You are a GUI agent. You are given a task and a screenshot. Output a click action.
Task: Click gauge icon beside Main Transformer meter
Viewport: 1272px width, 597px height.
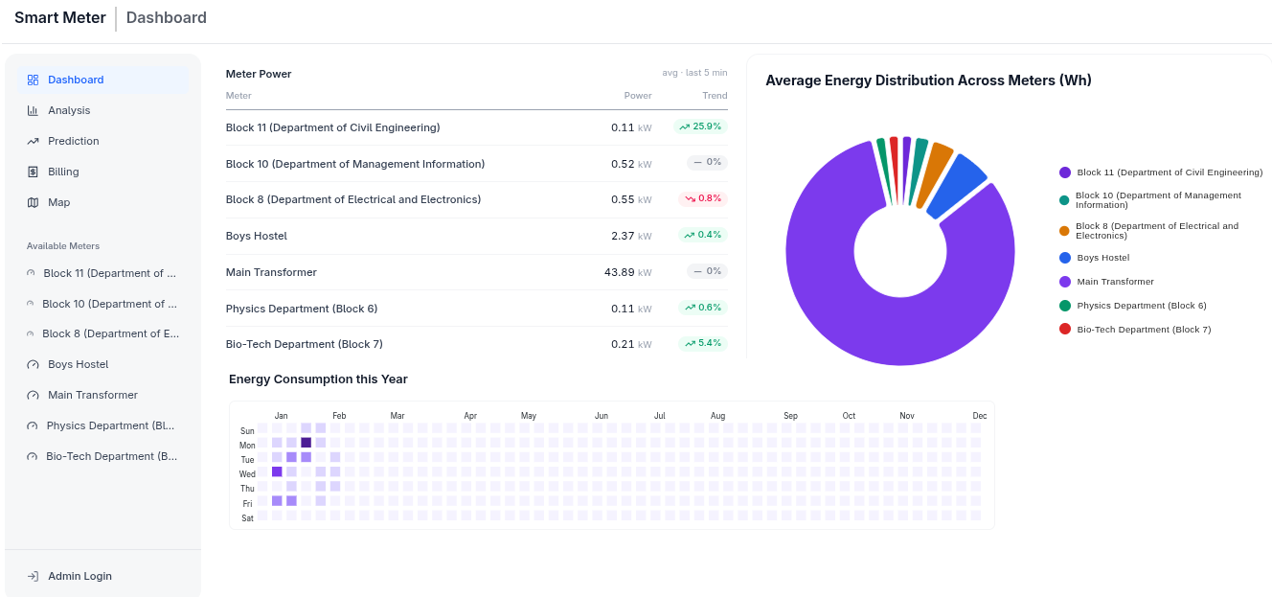(33, 396)
